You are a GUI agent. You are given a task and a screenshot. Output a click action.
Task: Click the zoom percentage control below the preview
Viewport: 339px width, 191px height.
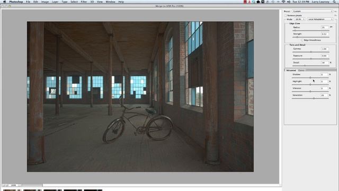(13, 185)
